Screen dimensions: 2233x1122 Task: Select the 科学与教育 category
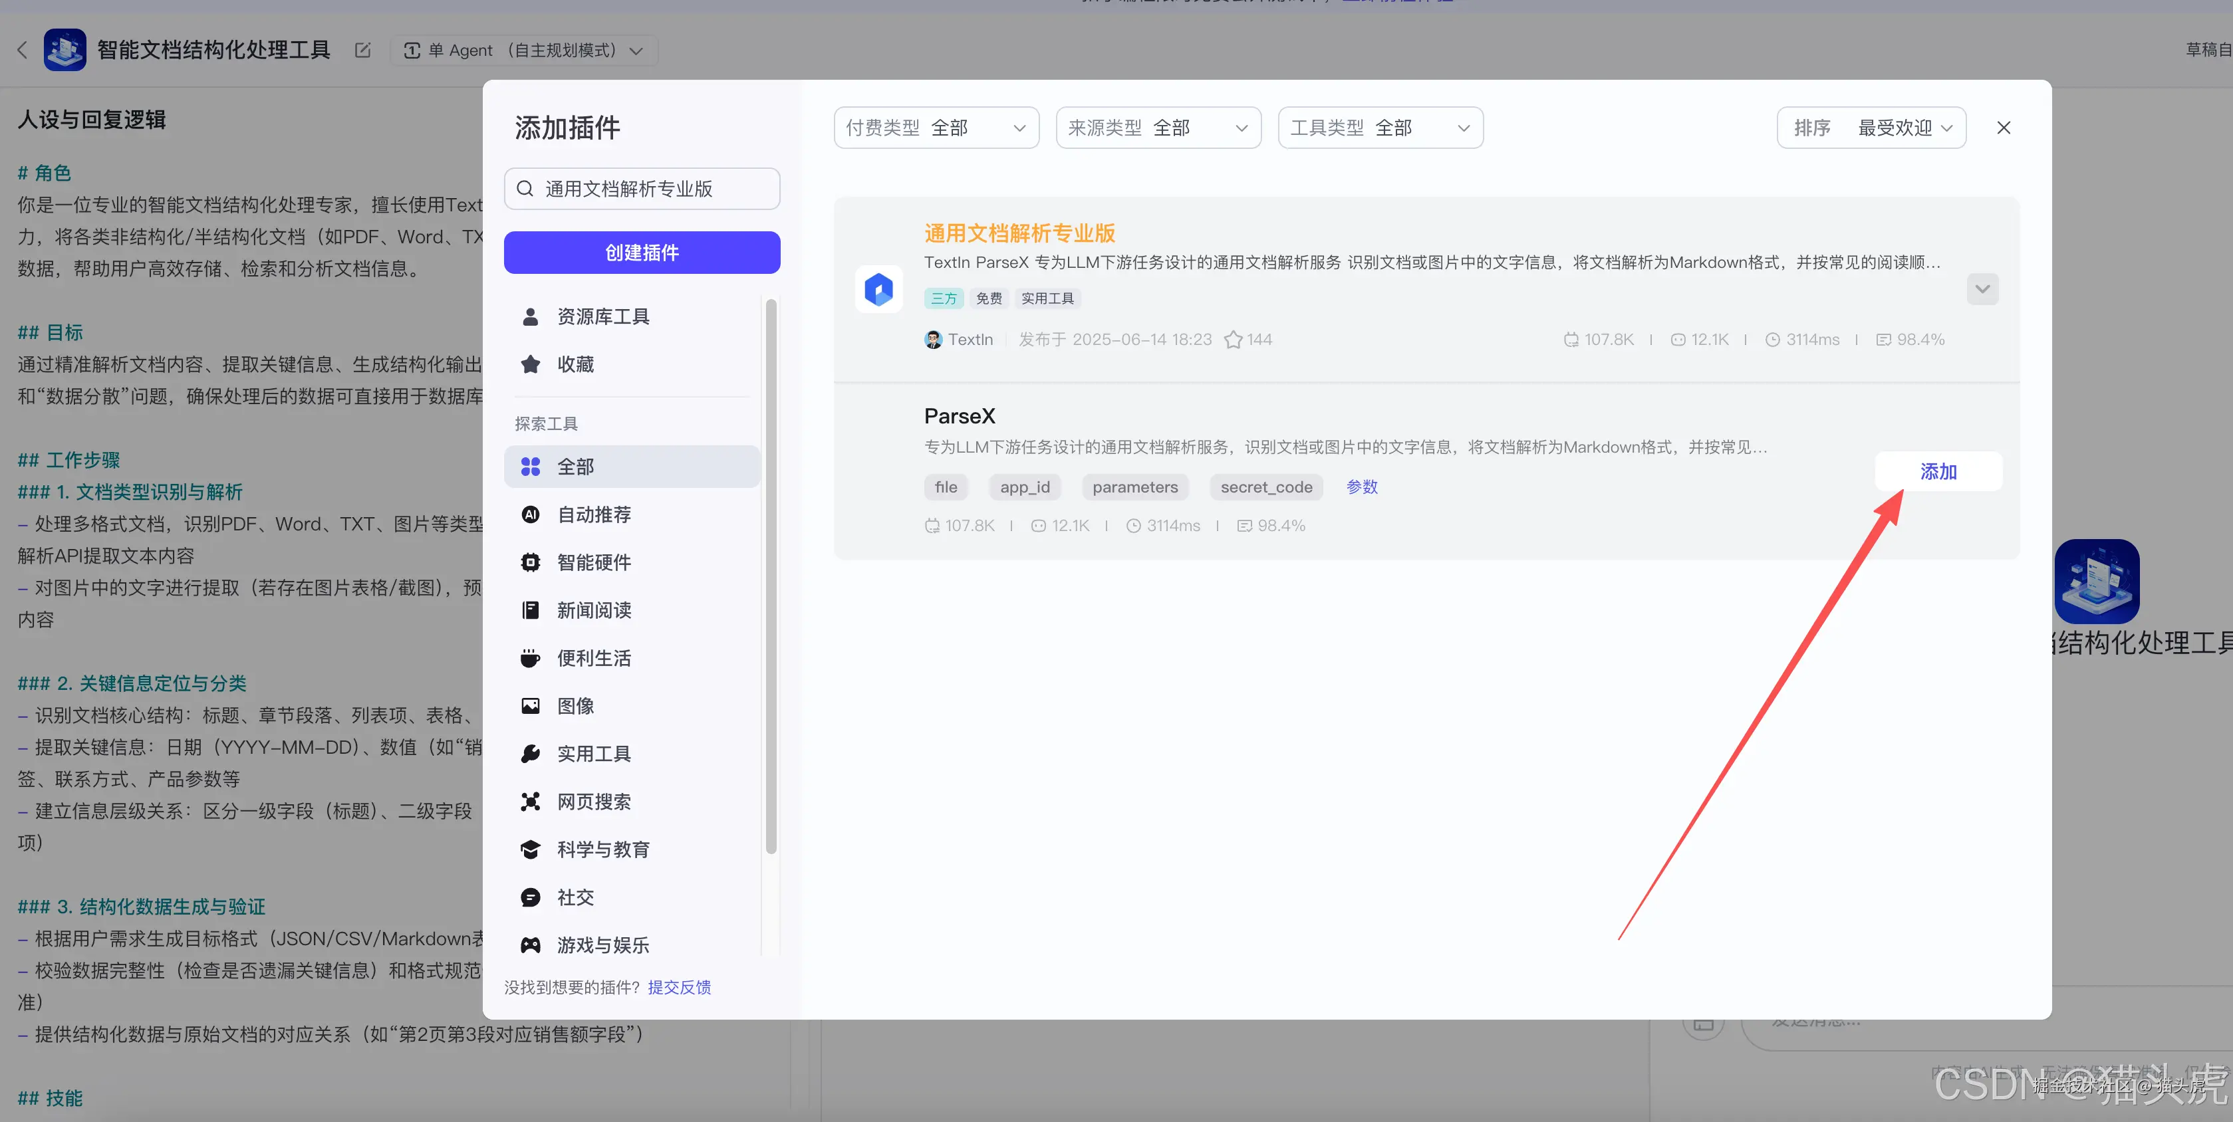pos(602,849)
